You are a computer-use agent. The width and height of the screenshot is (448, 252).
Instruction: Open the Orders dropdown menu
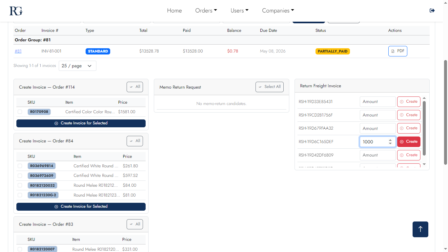pyautogui.click(x=206, y=10)
